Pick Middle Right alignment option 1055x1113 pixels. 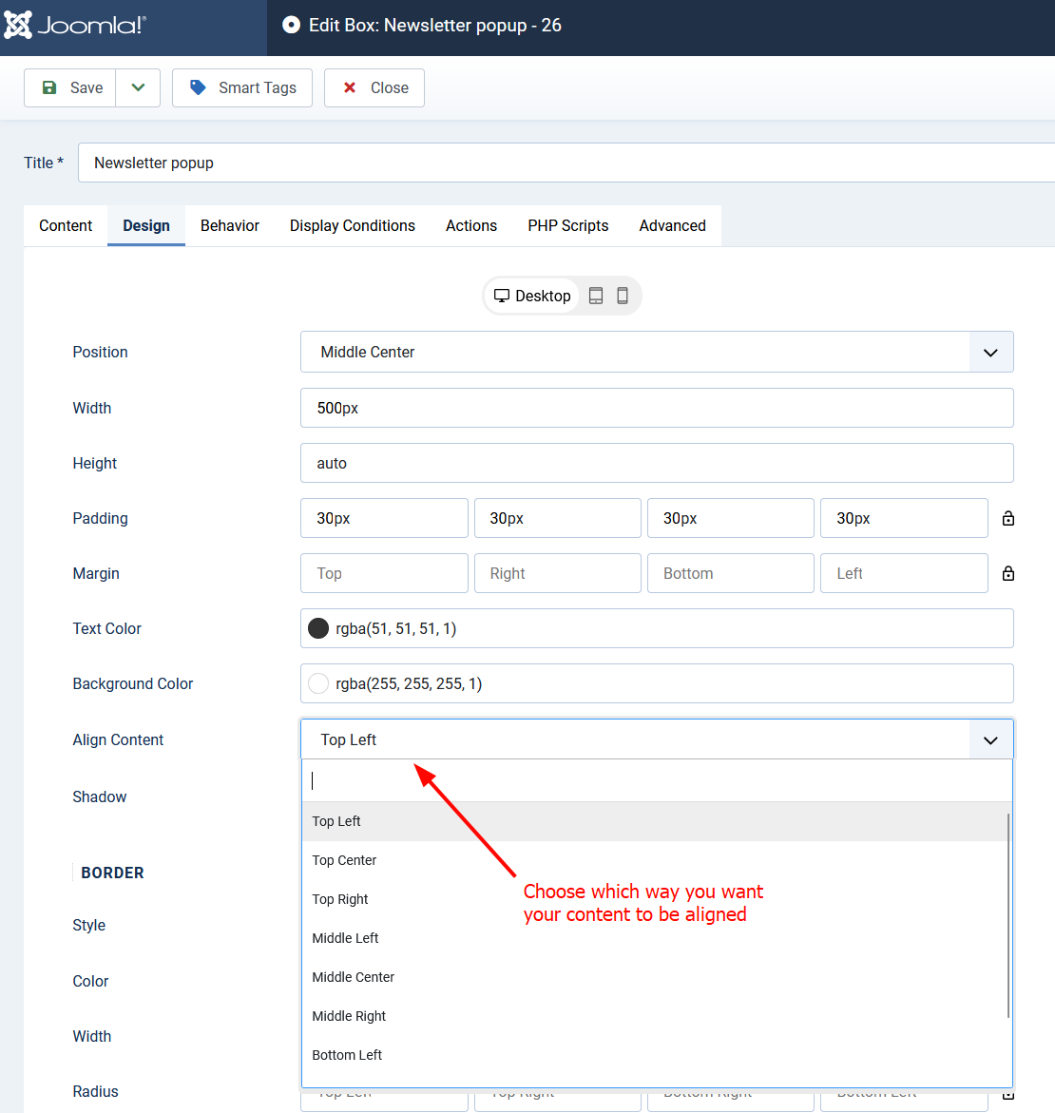tap(655, 1016)
